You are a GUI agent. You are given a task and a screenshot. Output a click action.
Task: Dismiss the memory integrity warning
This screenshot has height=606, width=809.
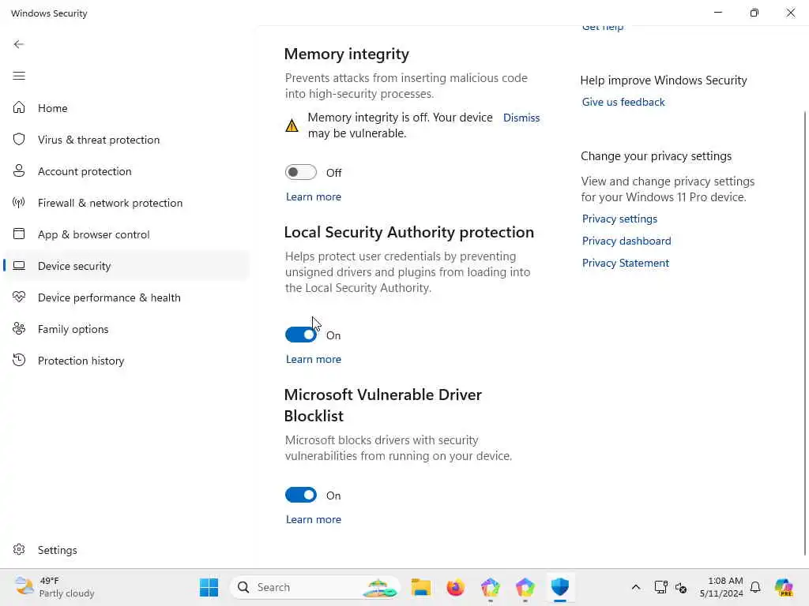[x=521, y=118]
